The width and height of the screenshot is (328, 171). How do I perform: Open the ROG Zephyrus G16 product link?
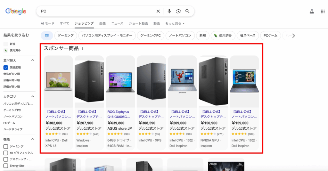[120, 114]
